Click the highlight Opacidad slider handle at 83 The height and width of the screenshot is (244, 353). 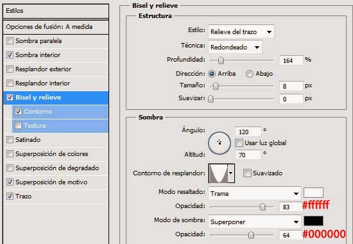[x=263, y=207]
